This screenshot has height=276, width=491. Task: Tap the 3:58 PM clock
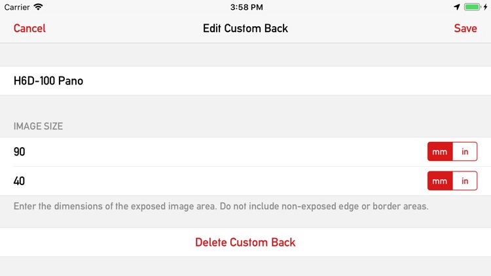[x=246, y=7]
